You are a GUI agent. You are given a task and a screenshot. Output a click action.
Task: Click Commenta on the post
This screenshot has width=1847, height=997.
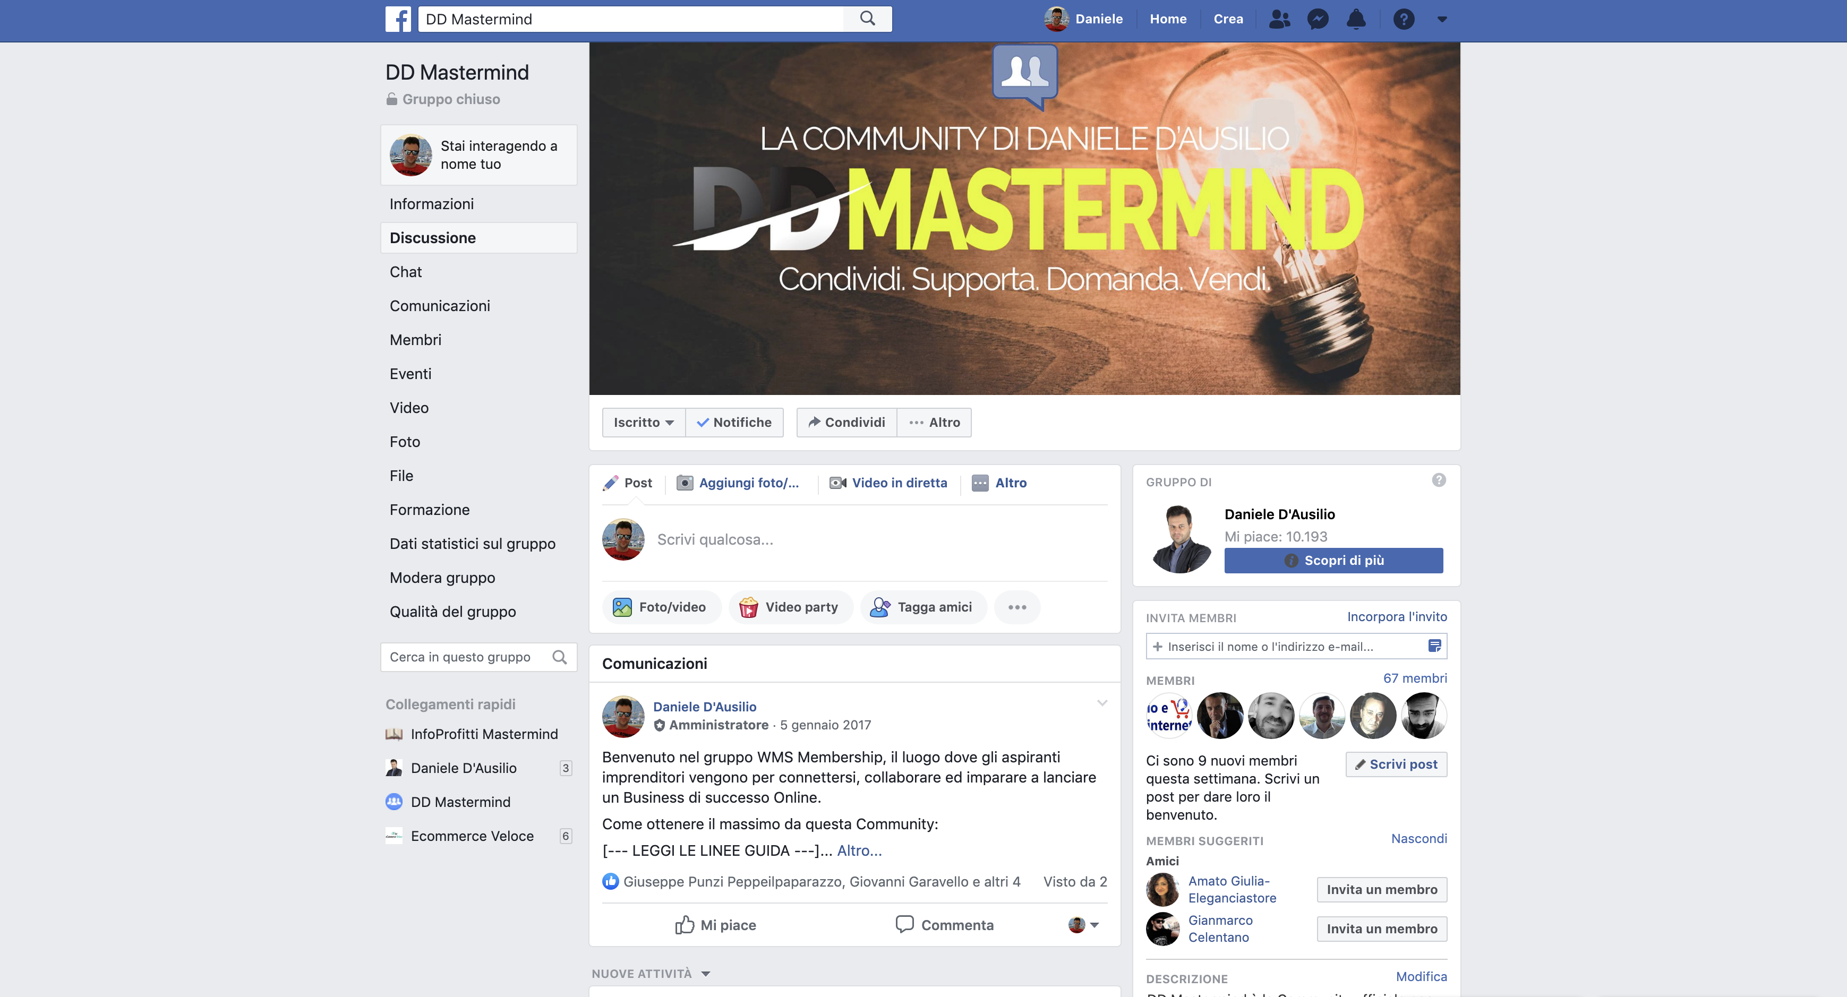click(944, 925)
